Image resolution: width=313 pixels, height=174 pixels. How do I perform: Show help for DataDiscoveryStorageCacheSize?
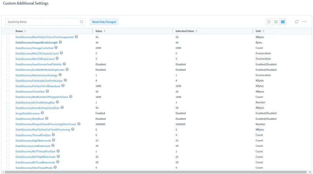click(56, 47)
